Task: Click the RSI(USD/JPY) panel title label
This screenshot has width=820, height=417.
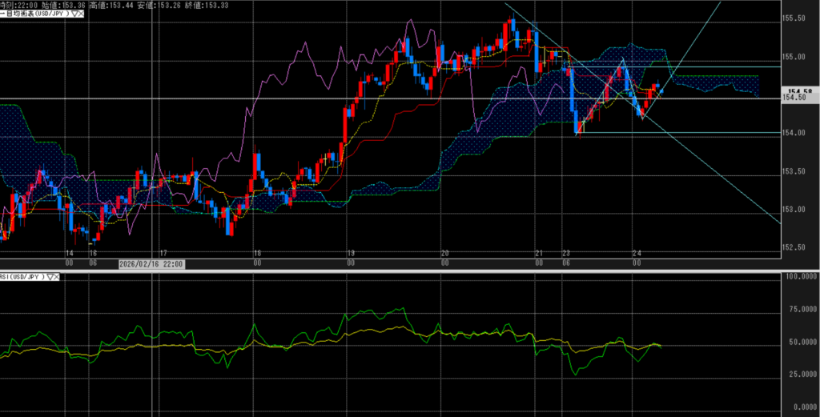Action: 22,277
